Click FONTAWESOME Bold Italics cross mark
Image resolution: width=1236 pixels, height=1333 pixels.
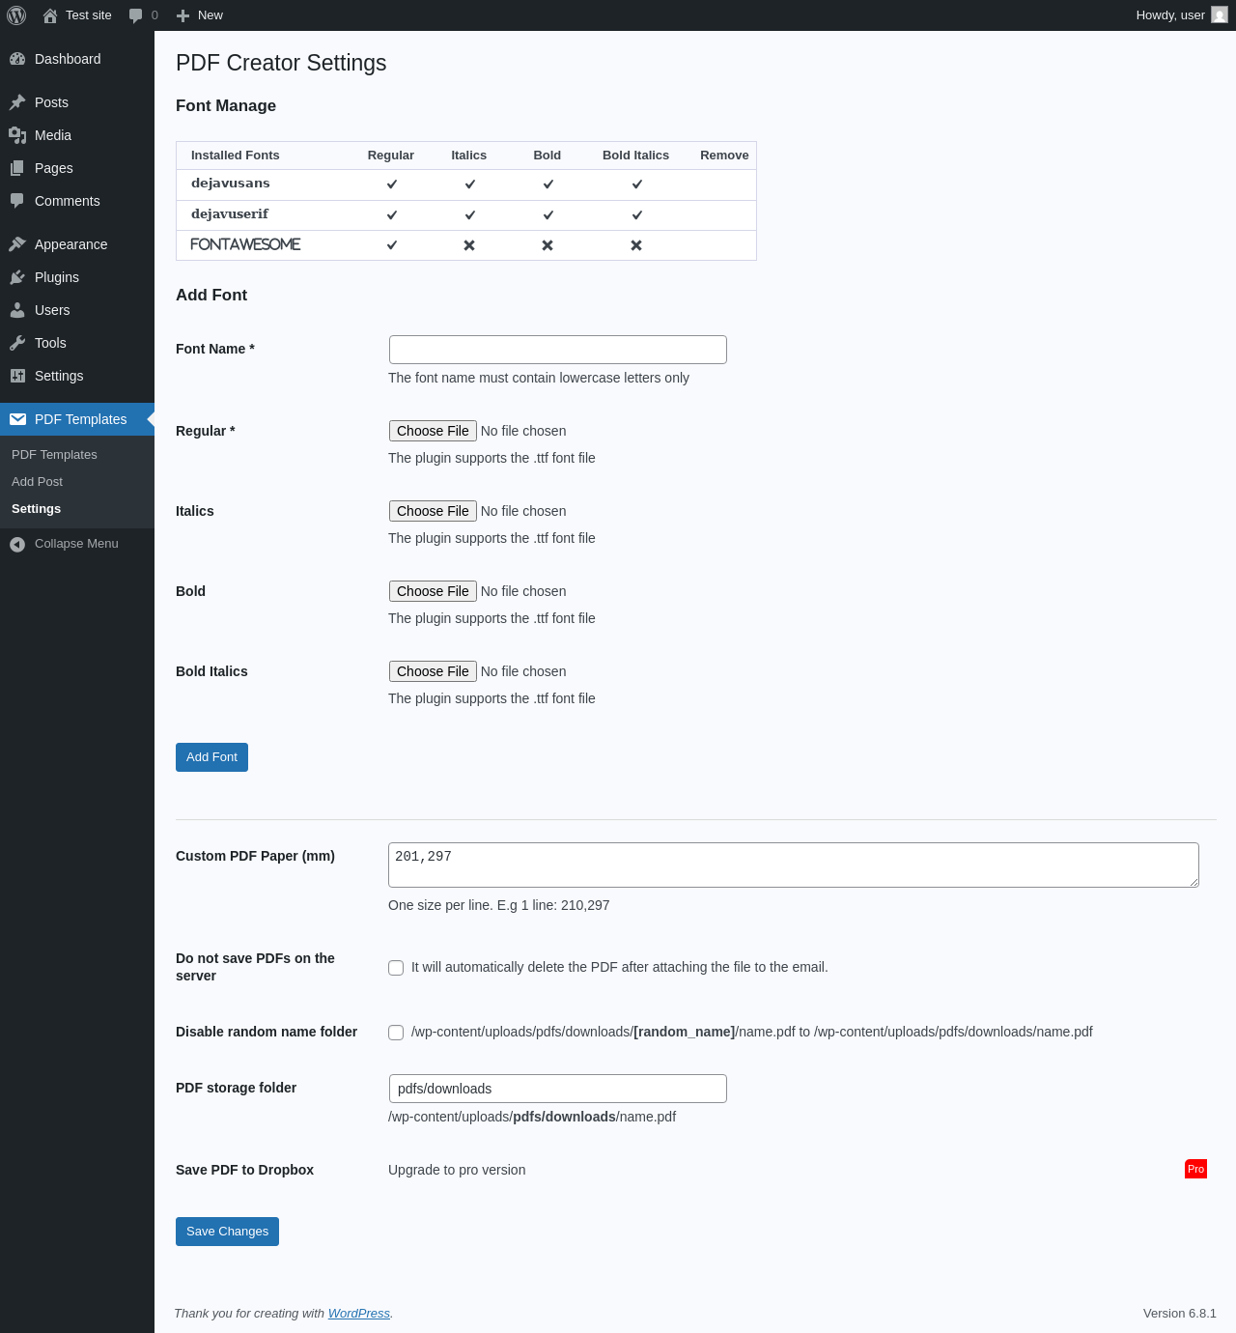[636, 245]
